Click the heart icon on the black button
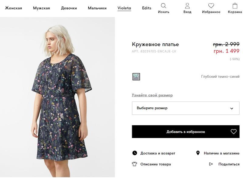This screenshot has height=178, width=243. 234,132
